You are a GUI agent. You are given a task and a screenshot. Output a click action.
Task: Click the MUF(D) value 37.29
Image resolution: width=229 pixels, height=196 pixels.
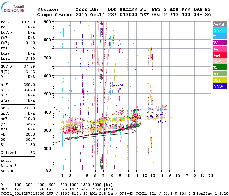pyautogui.click(x=29, y=66)
